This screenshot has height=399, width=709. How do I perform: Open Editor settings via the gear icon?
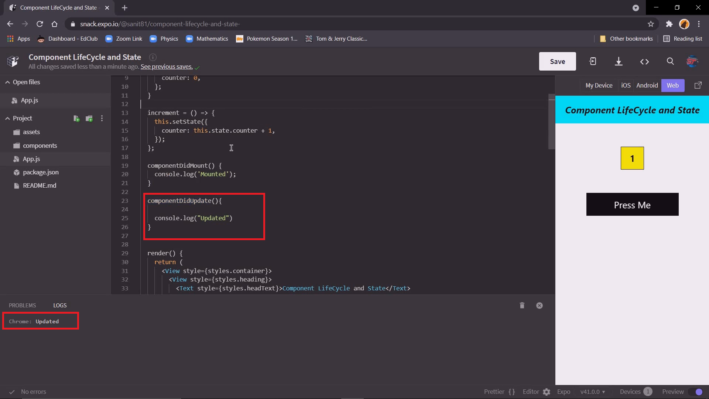[x=546, y=392]
